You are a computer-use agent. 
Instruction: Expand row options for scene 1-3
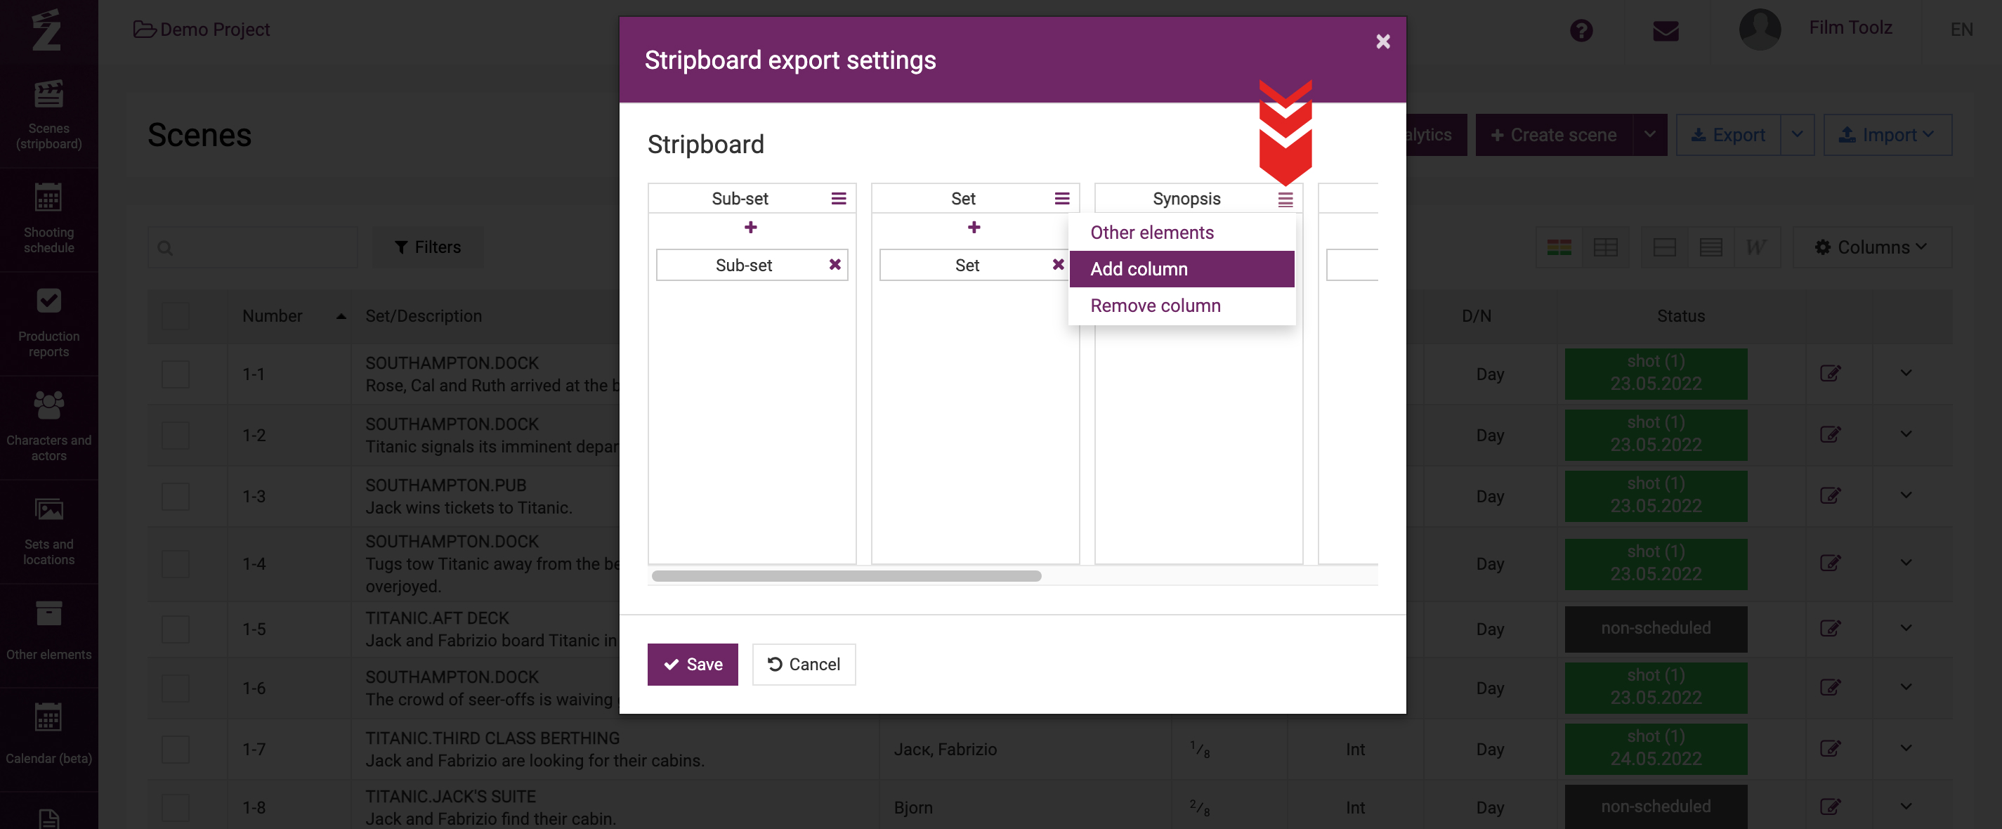pos(1906,495)
